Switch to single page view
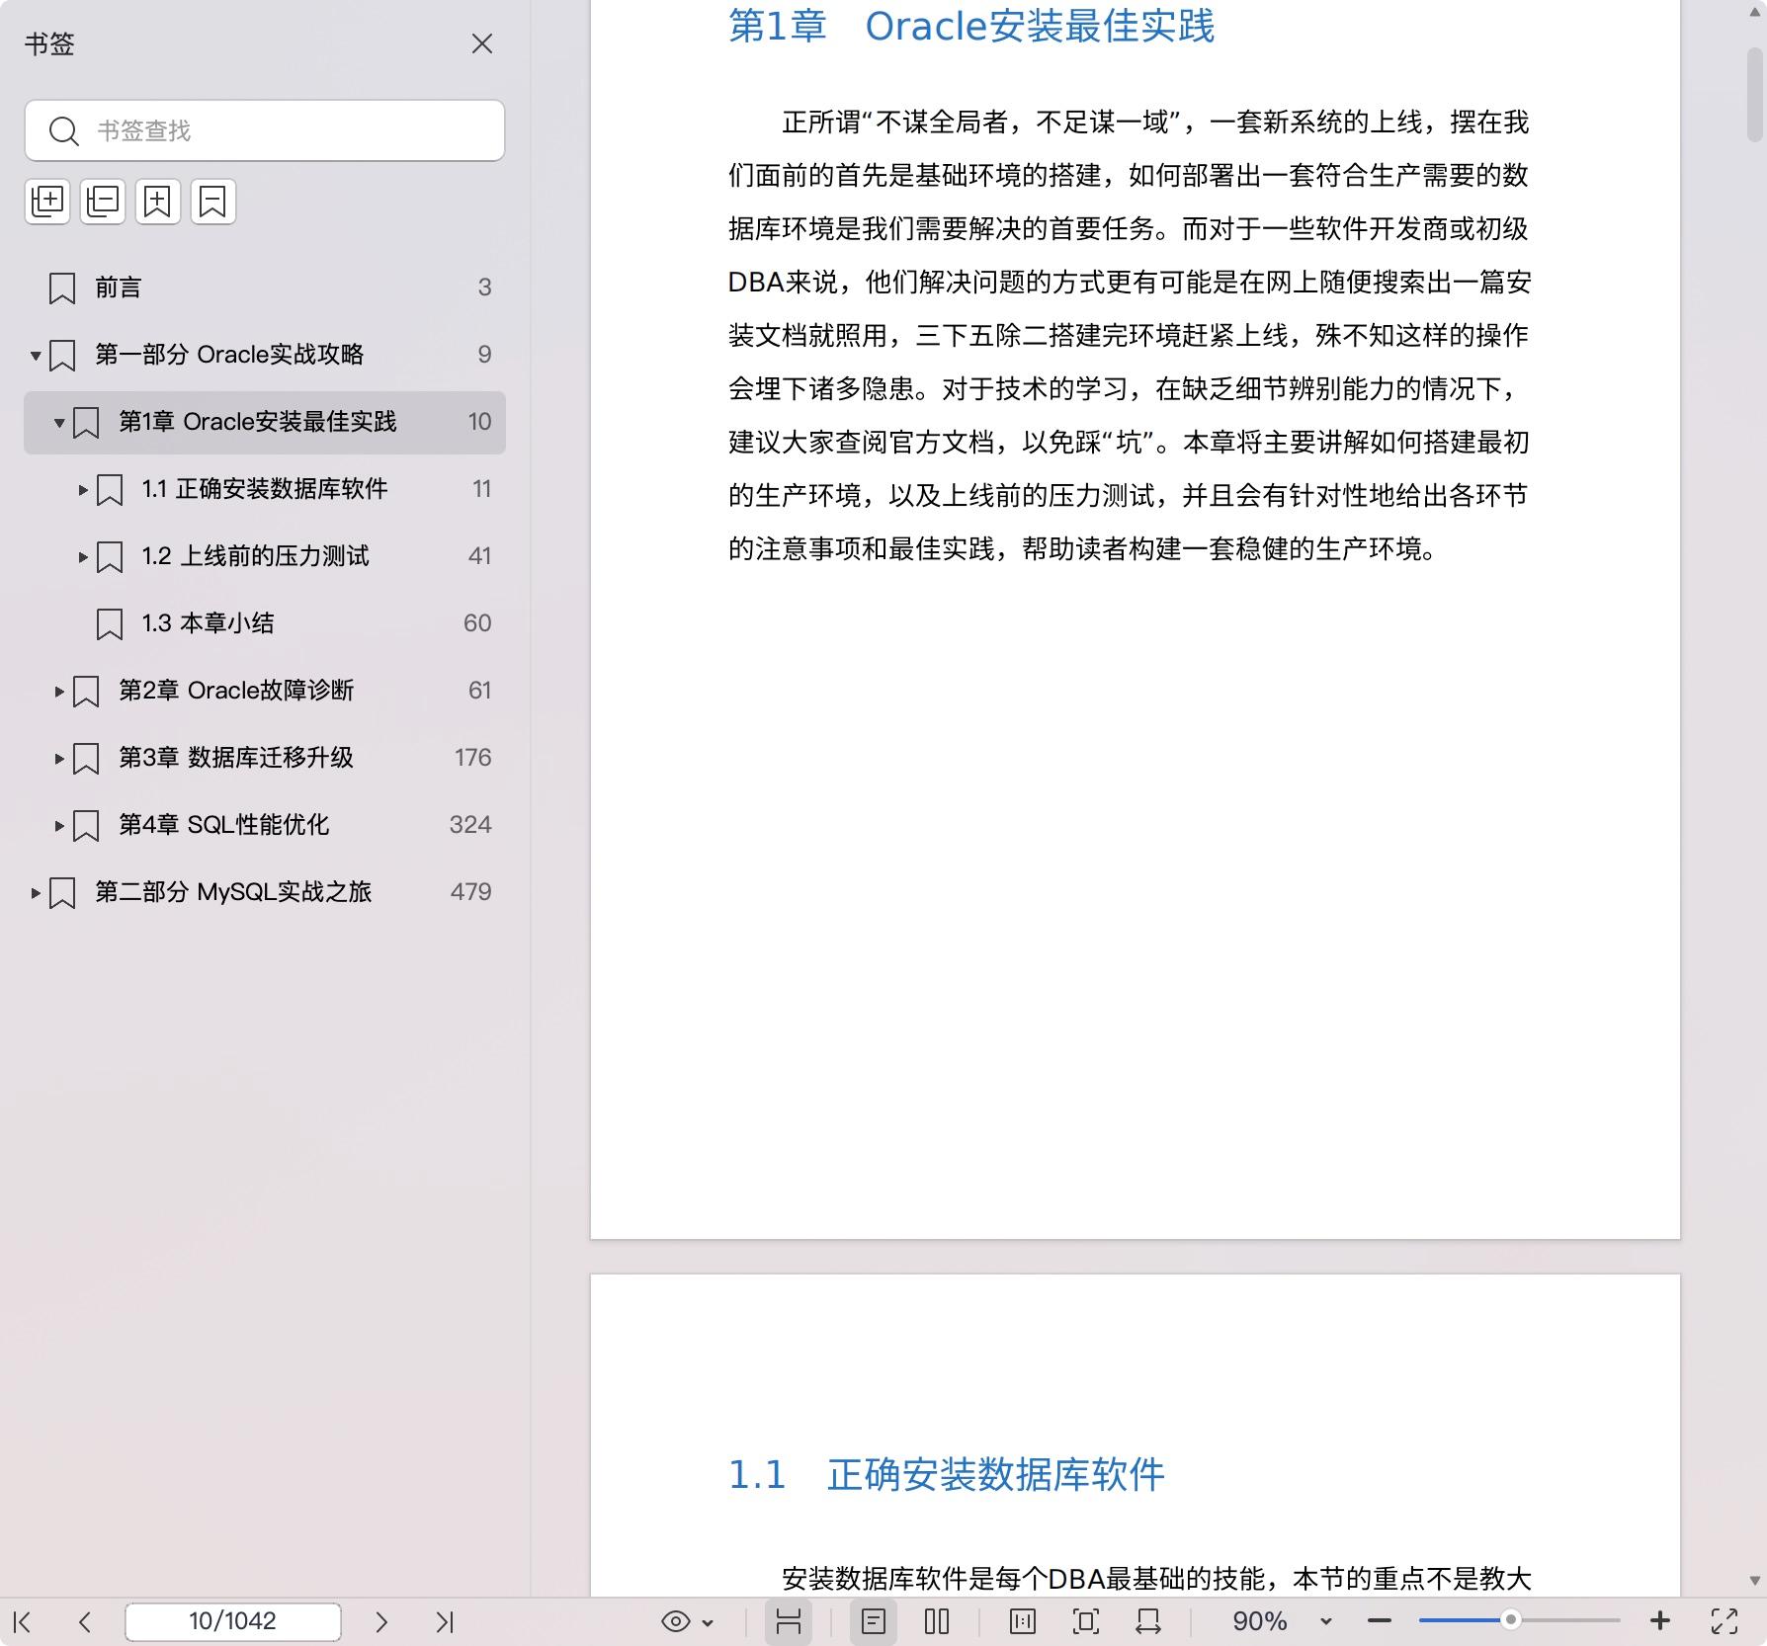1767x1646 pixels. point(874,1621)
